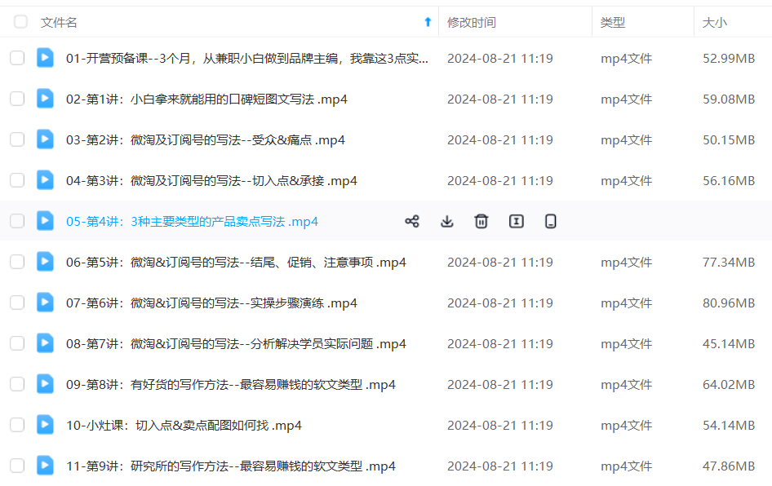Viewport: 772px width, 486px height.
Task: Click the video file icon of 06-第5讲
Action: (45, 263)
